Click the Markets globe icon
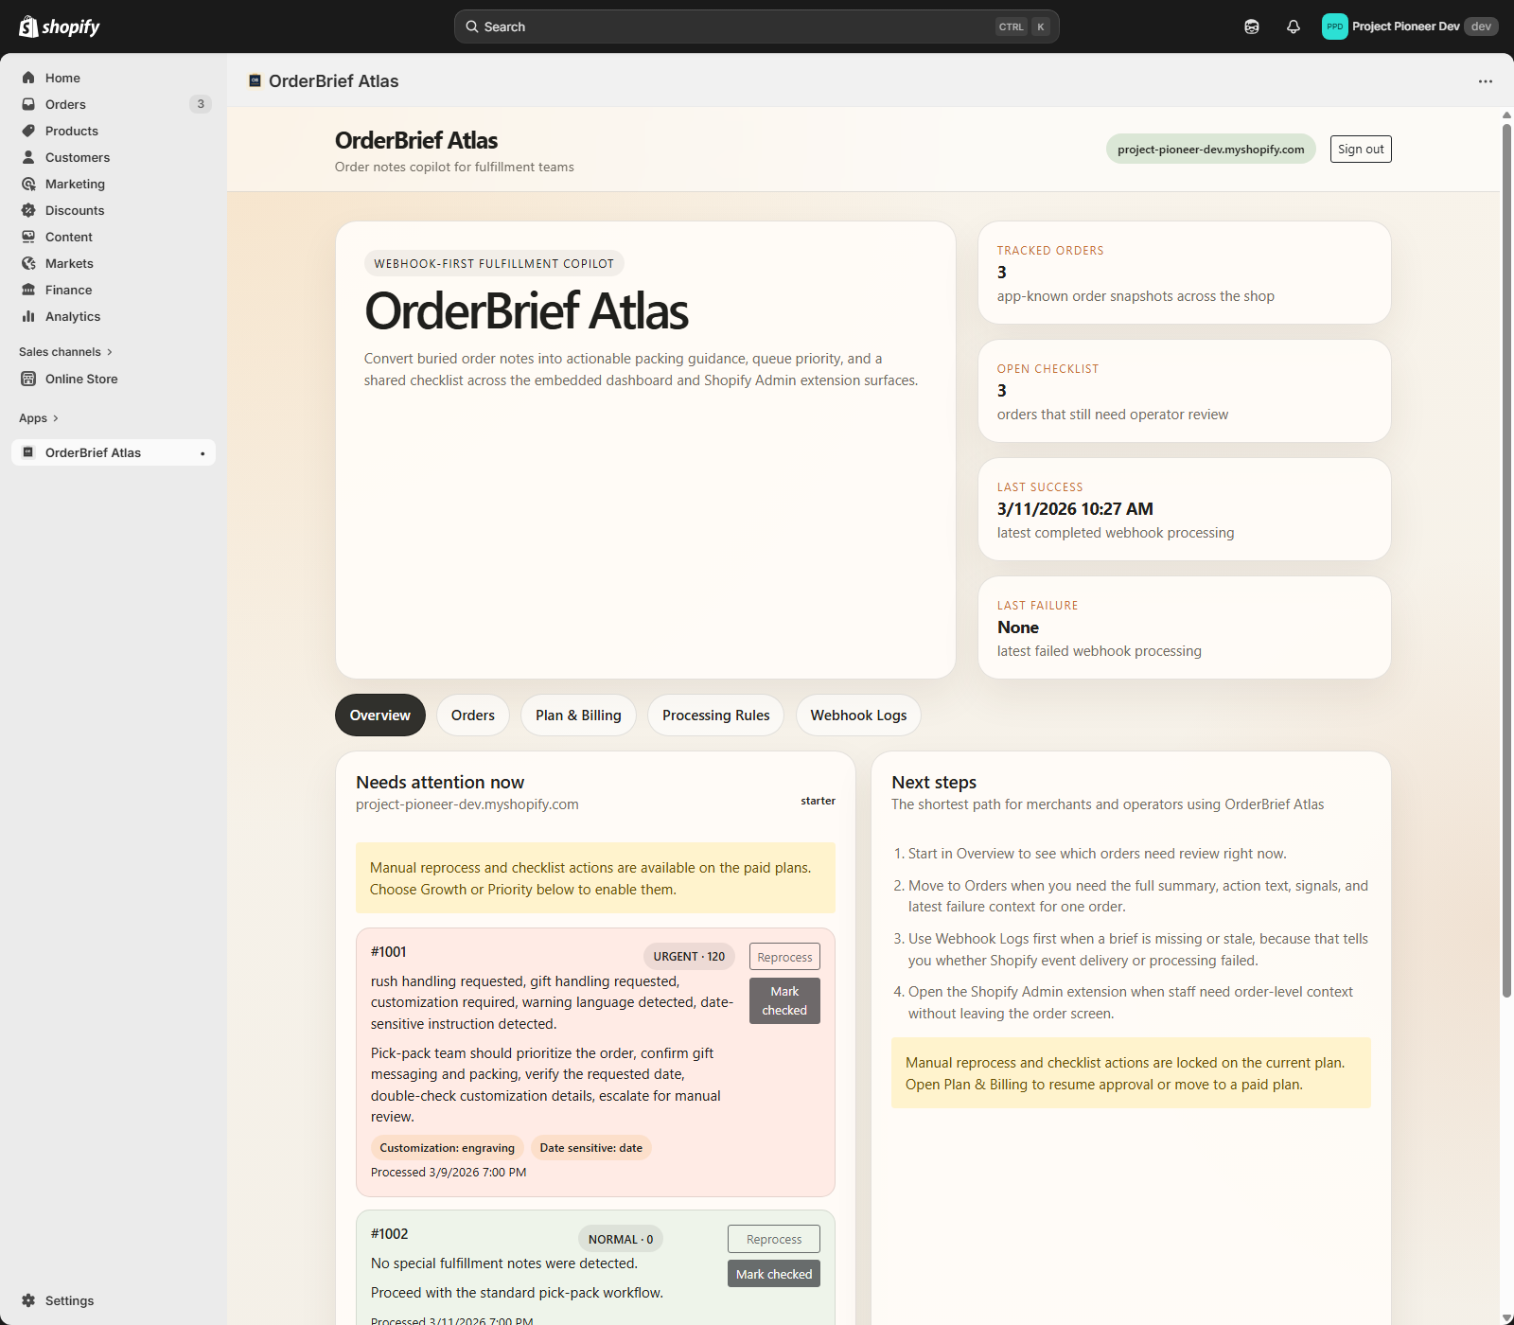Viewport: 1514px width, 1325px height. [28, 263]
